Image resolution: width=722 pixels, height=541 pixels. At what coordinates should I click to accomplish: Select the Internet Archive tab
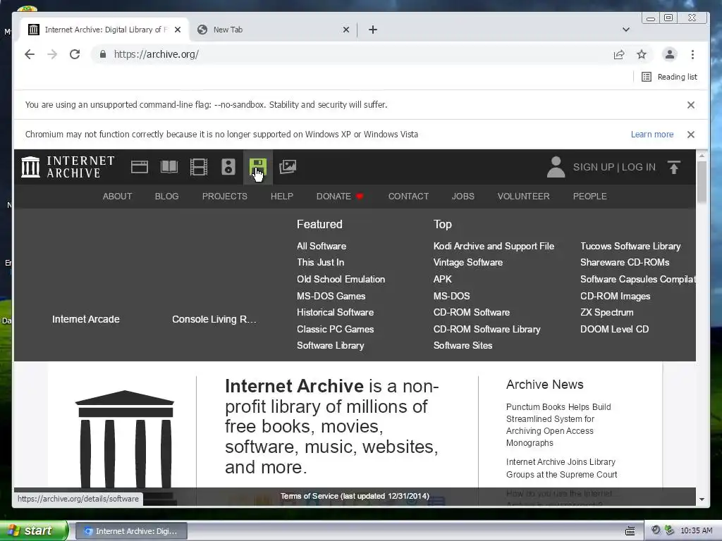105,30
